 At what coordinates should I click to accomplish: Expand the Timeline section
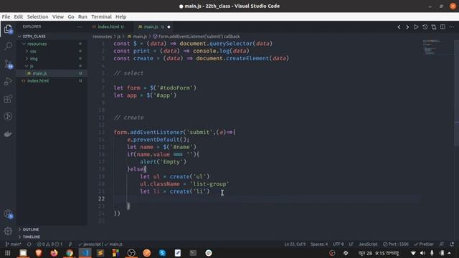click(32, 236)
